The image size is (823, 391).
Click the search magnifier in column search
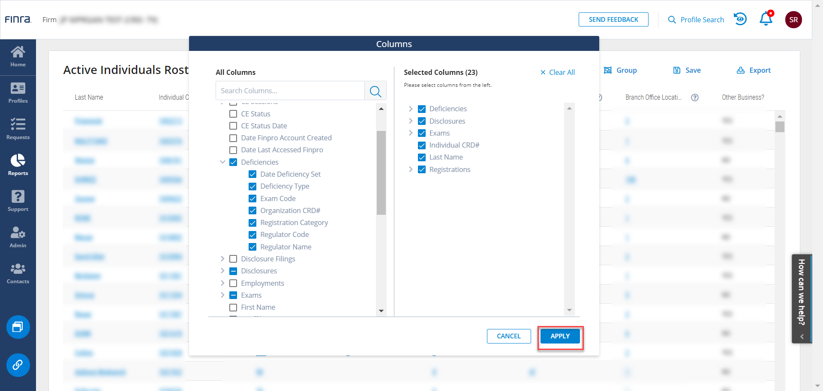tap(375, 91)
